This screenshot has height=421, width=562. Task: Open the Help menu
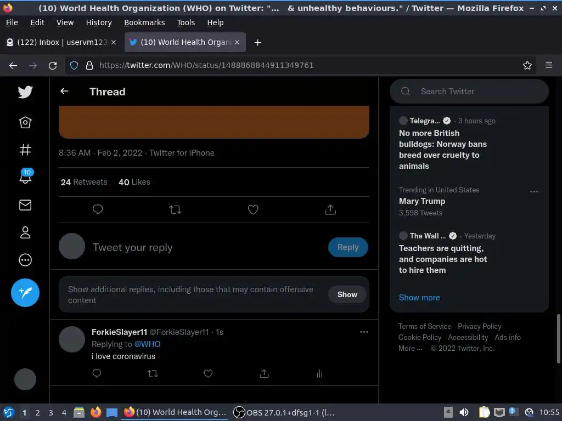215,22
